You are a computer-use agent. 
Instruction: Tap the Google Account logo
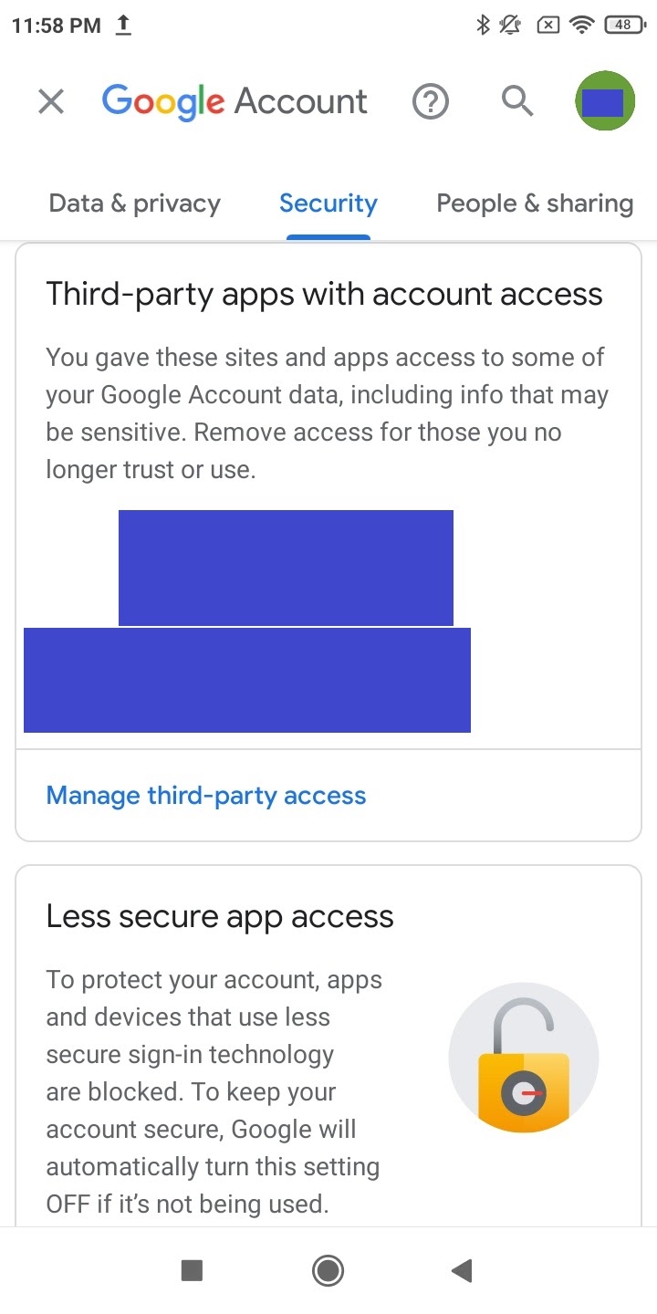coord(235,102)
